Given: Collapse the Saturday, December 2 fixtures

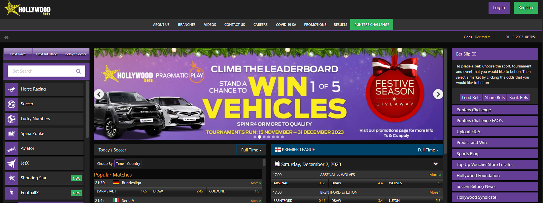Looking at the screenshot, I should click(x=435, y=164).
